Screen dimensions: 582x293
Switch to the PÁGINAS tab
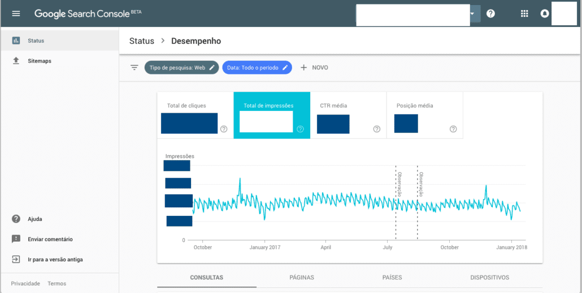(x=302, y=277)
